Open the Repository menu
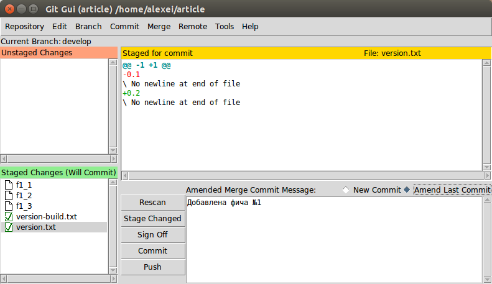The image size is (492, 284). pyautogui.click(x=24, y=27)
